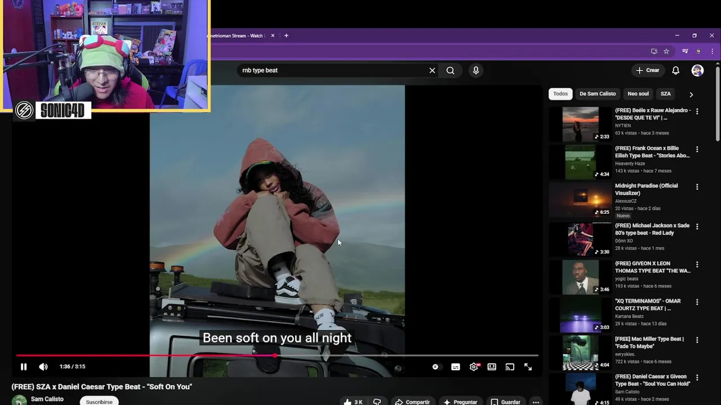This screenshot has height=405, width=721.
Task: Start voice search with the microphone icon
Action: tap(476, 70)
